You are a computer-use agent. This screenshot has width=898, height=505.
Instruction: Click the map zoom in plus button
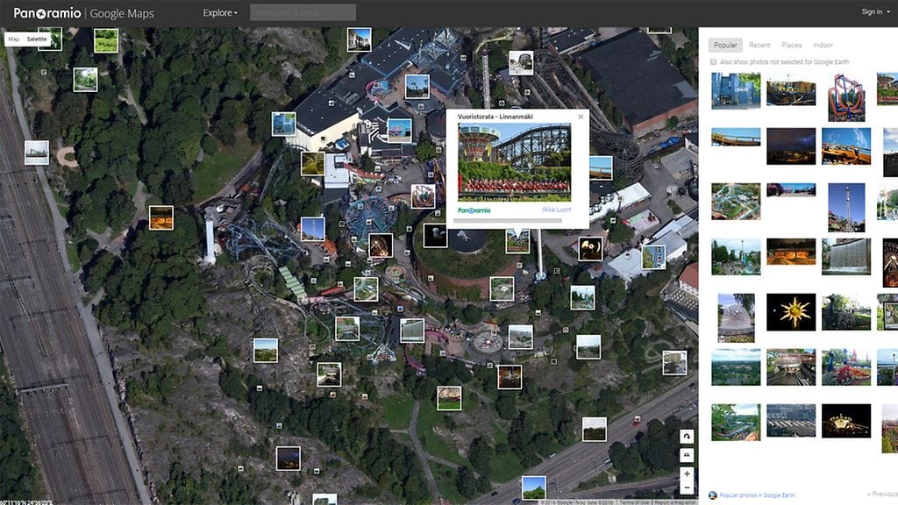(x=687, y=473)
